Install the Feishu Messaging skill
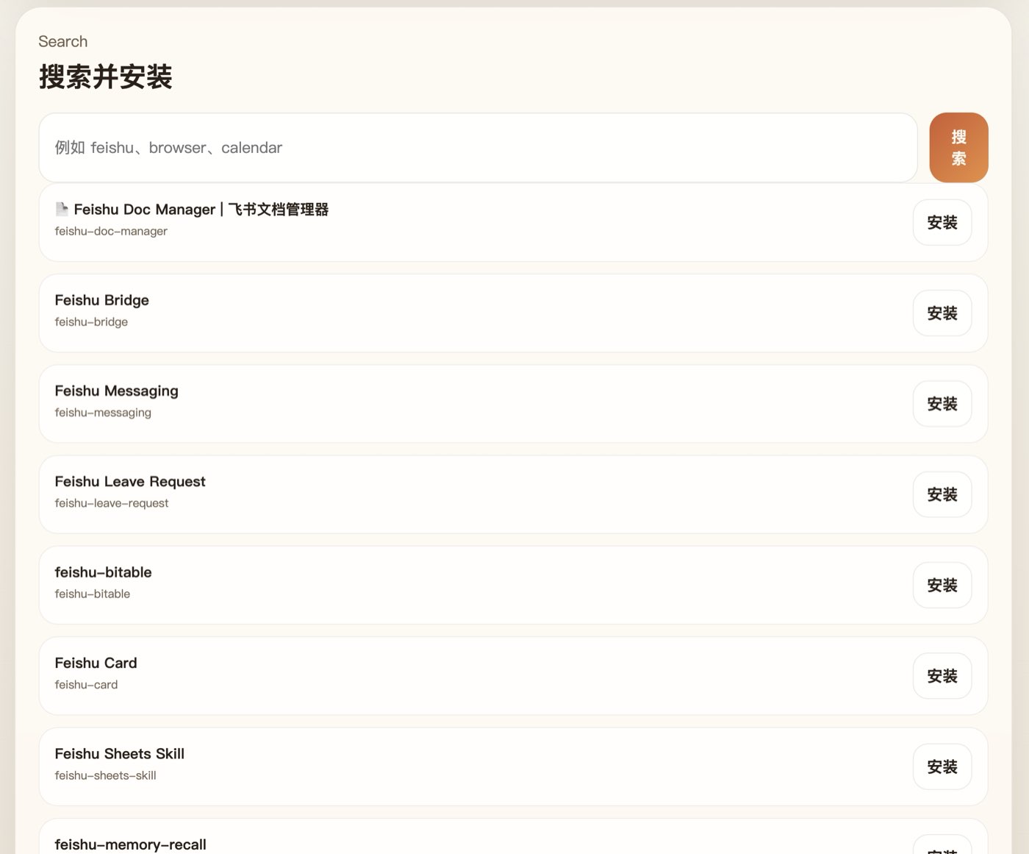 [942, 404]
